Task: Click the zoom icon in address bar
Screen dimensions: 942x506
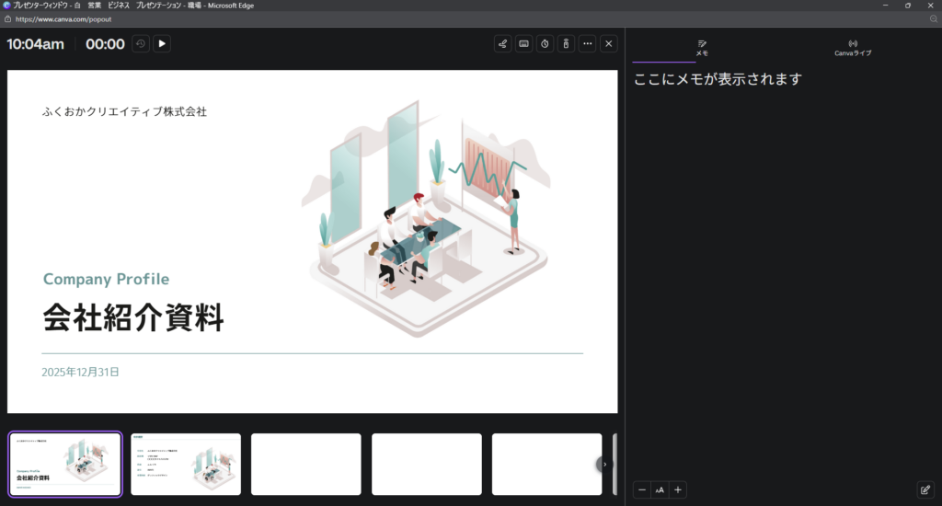Action: coord(933,18)
